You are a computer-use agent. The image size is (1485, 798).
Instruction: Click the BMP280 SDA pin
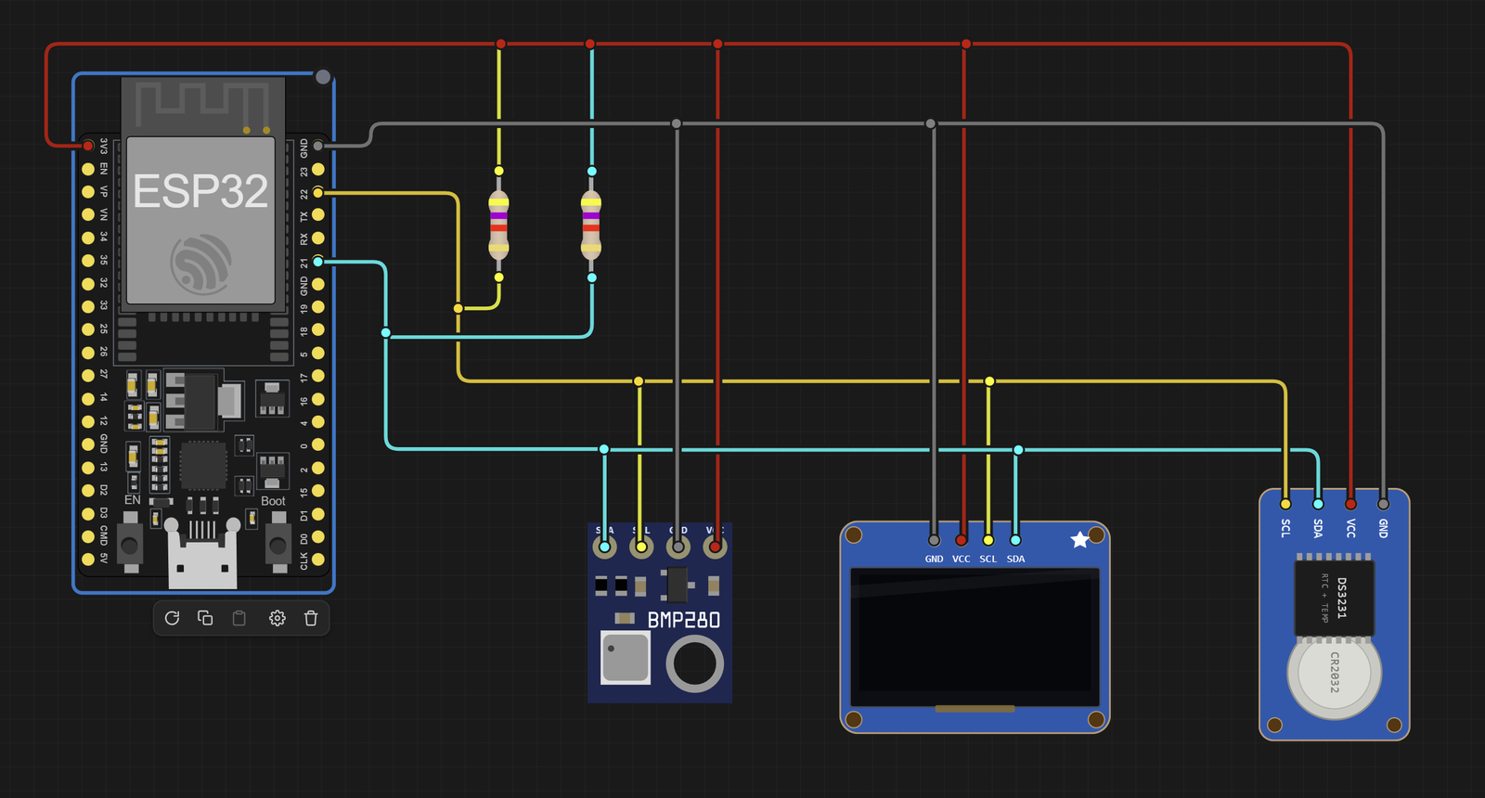tap(604, 547)
